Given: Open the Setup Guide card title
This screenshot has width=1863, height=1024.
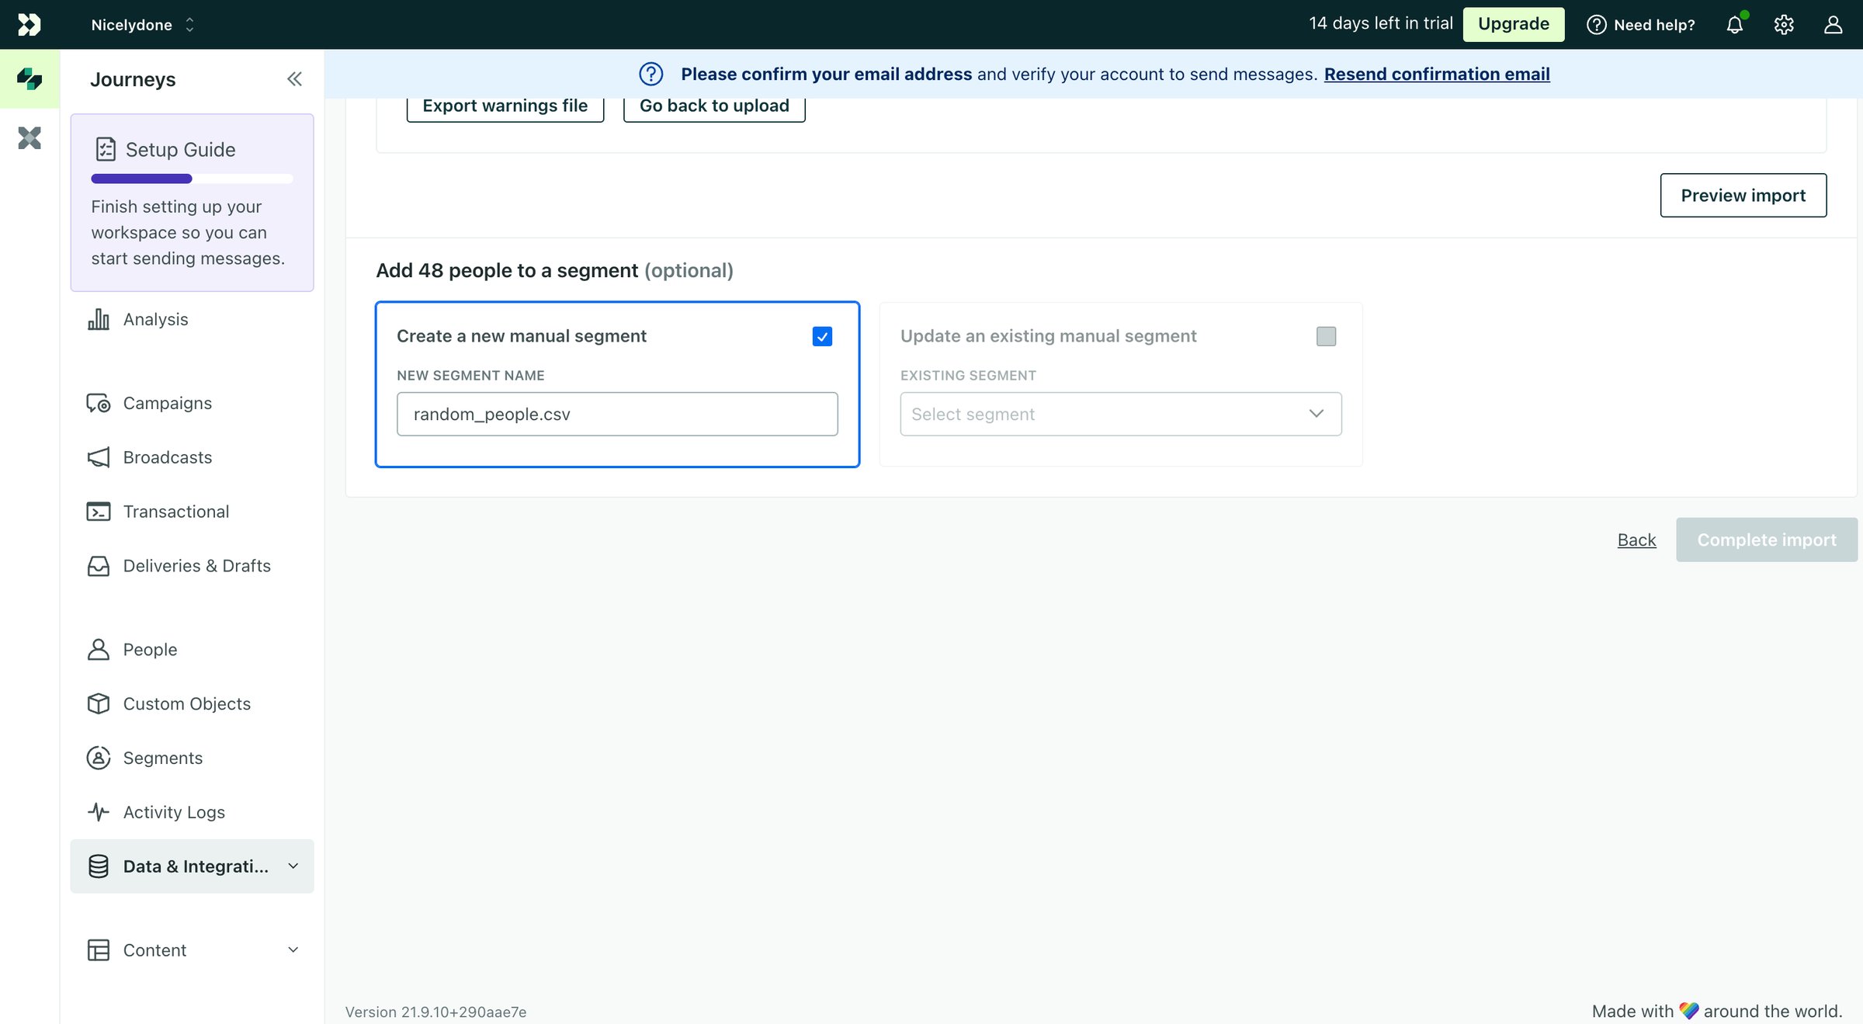Looking at the screenshot, I should point(180,149).
